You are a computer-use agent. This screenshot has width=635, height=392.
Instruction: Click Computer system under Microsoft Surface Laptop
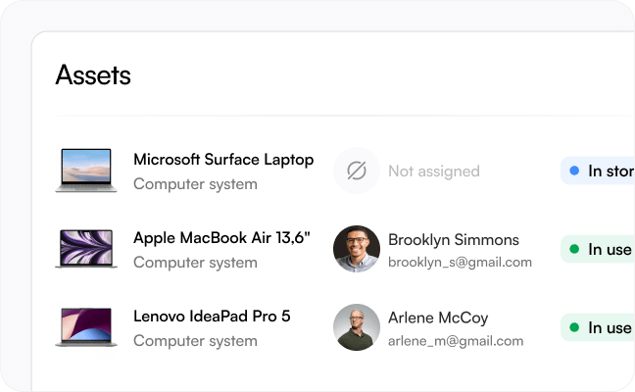click(196, 184)
